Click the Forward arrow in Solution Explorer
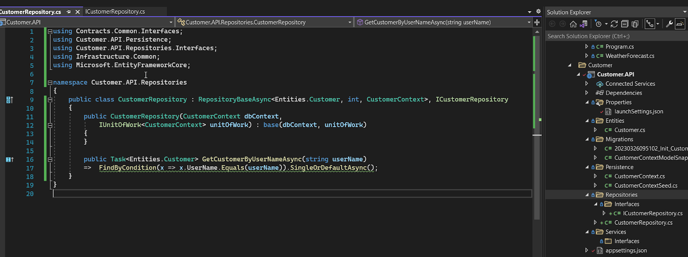Screen dimensions: 688x257 tap(562, 24)
